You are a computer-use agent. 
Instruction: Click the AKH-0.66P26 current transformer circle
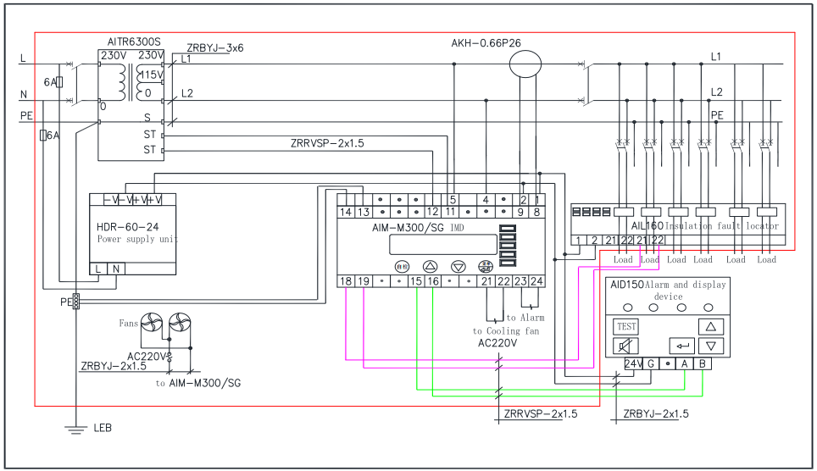[x=525, y=64]
